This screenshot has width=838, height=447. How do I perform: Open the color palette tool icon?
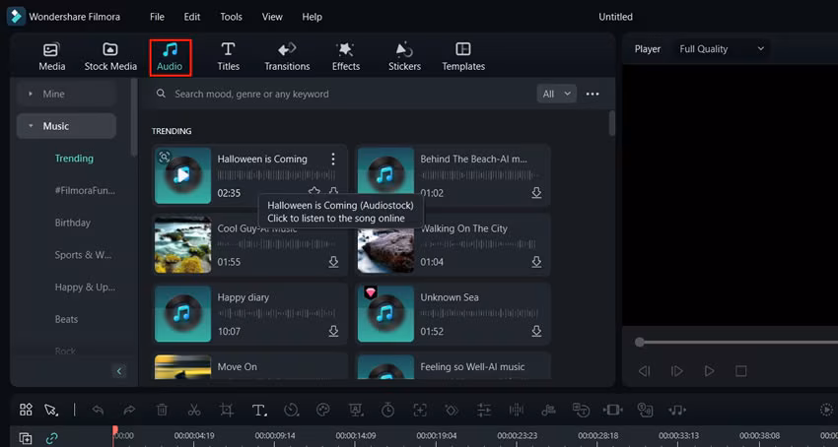pyautogui.click(x=323, y=410)
